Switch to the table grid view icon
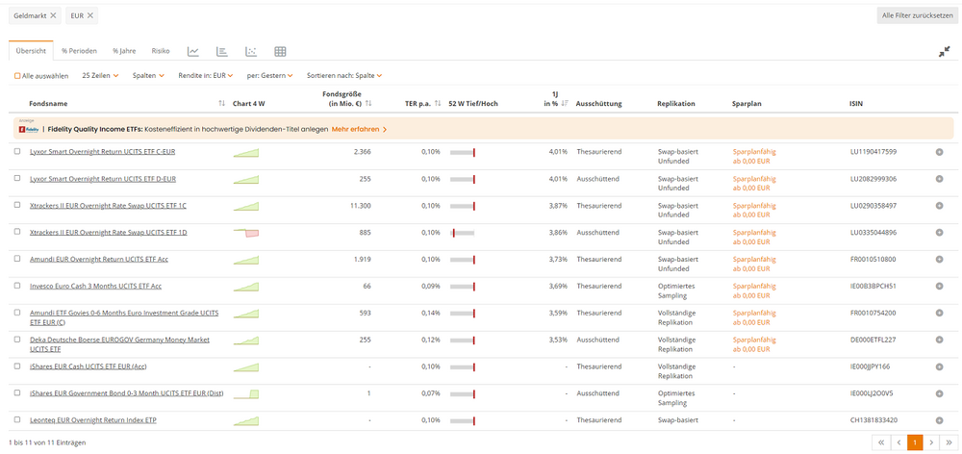This screenshot has height=454, width=962. [280, 51]
